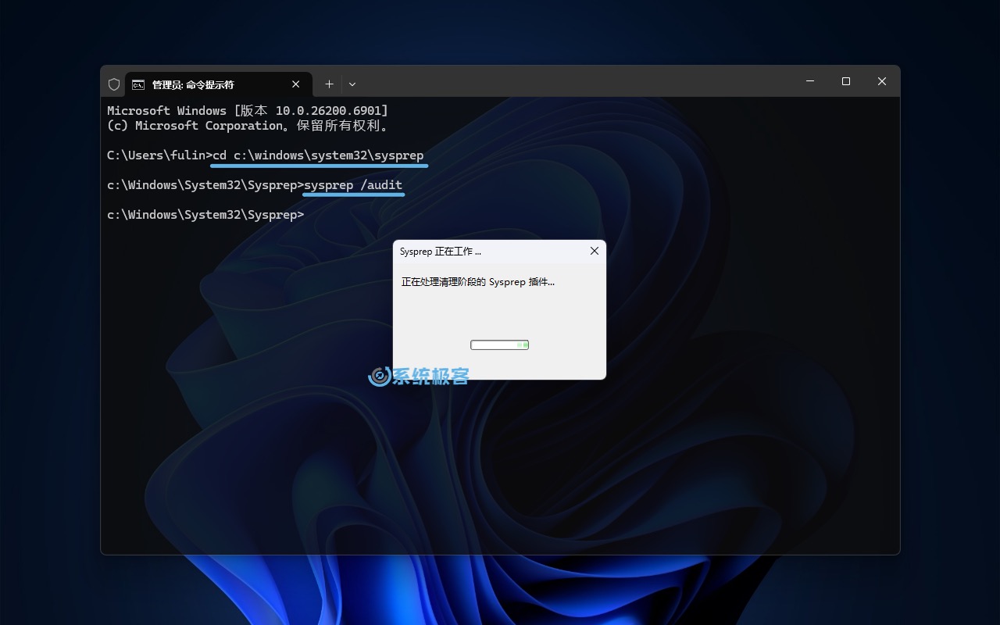Click the 系统极客 watermark logo icon
The image size is (1000, 625).
click(x=379, y=377)
